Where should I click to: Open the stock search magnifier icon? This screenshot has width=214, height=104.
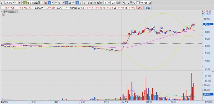(x=16, y=3)
